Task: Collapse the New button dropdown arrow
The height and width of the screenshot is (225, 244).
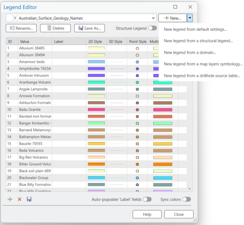Action: point(190,18)
